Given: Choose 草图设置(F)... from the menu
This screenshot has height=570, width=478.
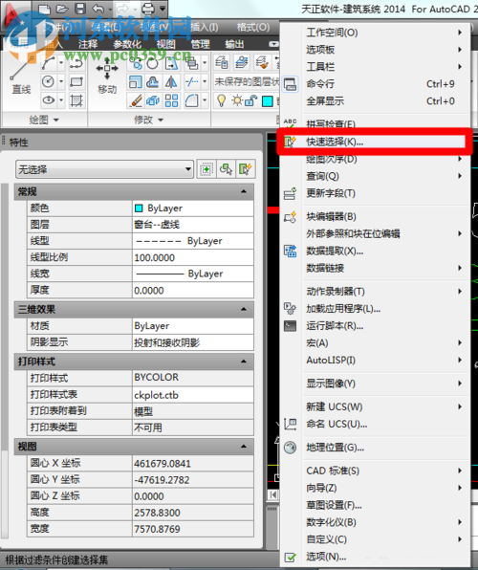Looking at the screenshot, I should click(x=374, y=505).
